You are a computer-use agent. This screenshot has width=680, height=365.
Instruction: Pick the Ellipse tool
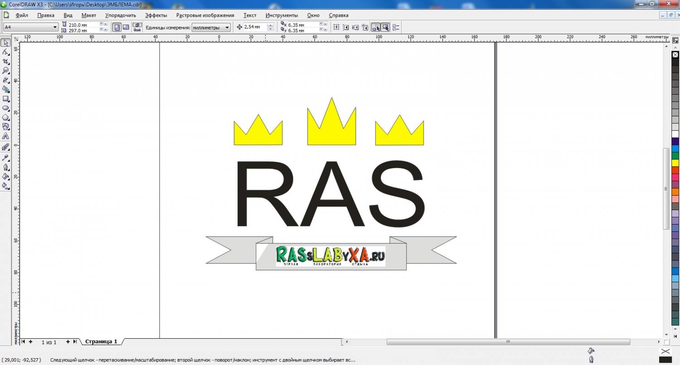[x=6, y=108]
